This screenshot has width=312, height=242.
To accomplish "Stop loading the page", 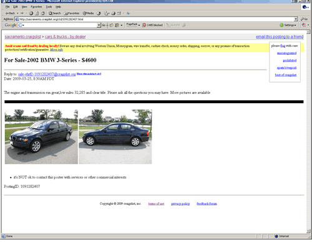I will coord(31,13).
